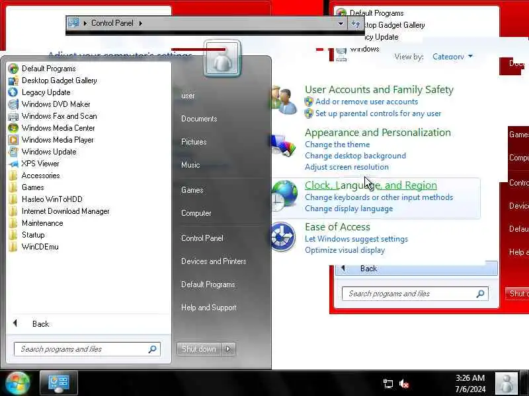Click Change display language

[x=348, y=209]
